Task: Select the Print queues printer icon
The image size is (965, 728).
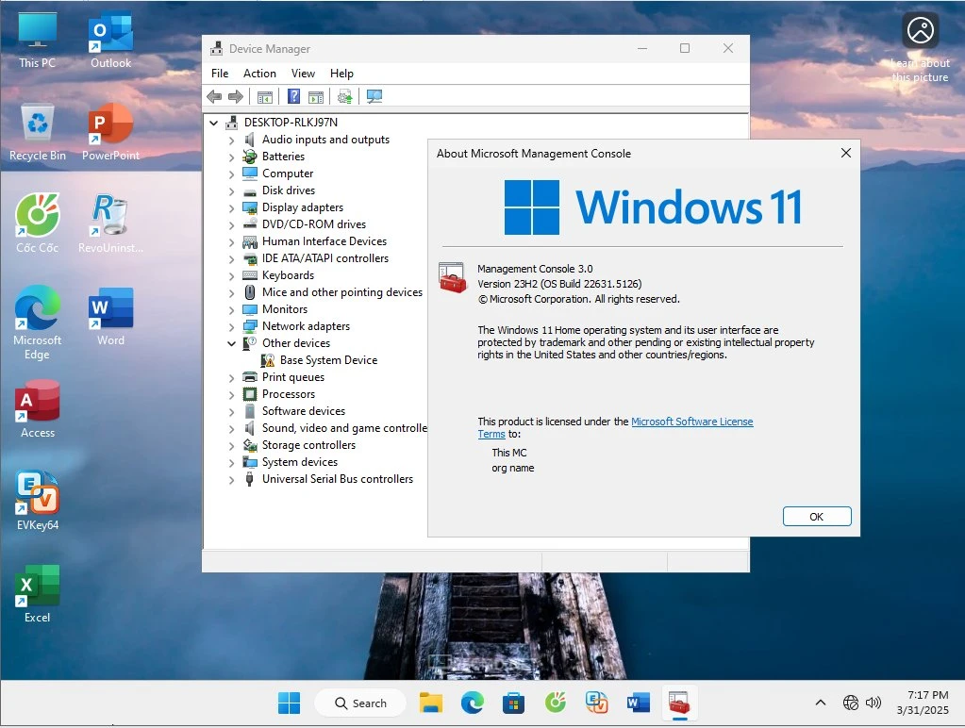Action: [x=249, y=376]
